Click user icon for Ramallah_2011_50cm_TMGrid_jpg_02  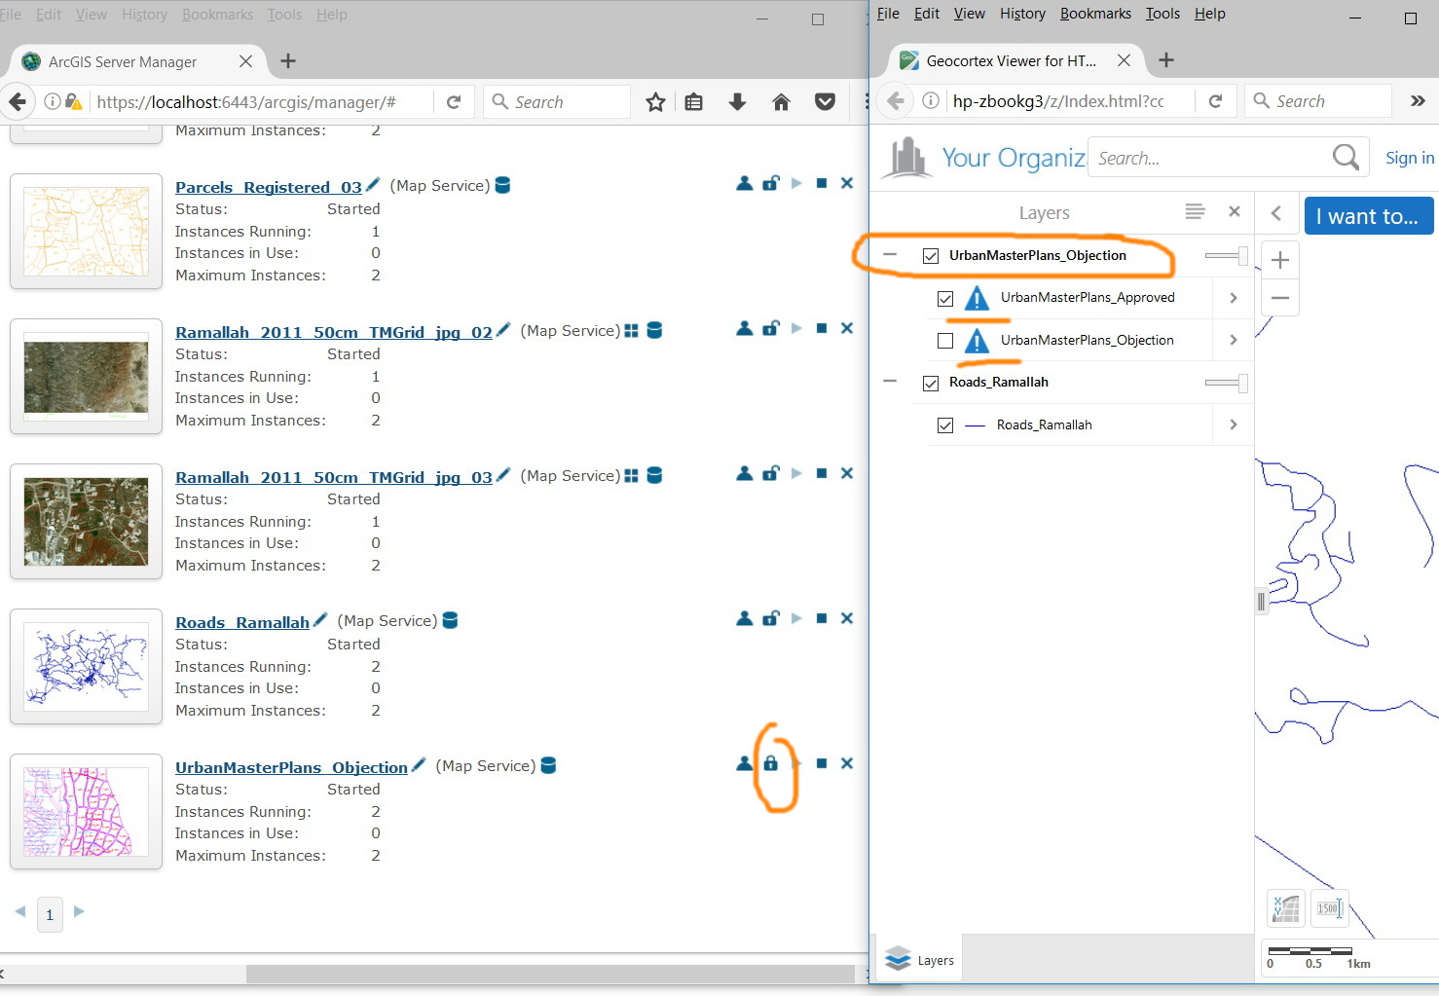pos(745,328)
